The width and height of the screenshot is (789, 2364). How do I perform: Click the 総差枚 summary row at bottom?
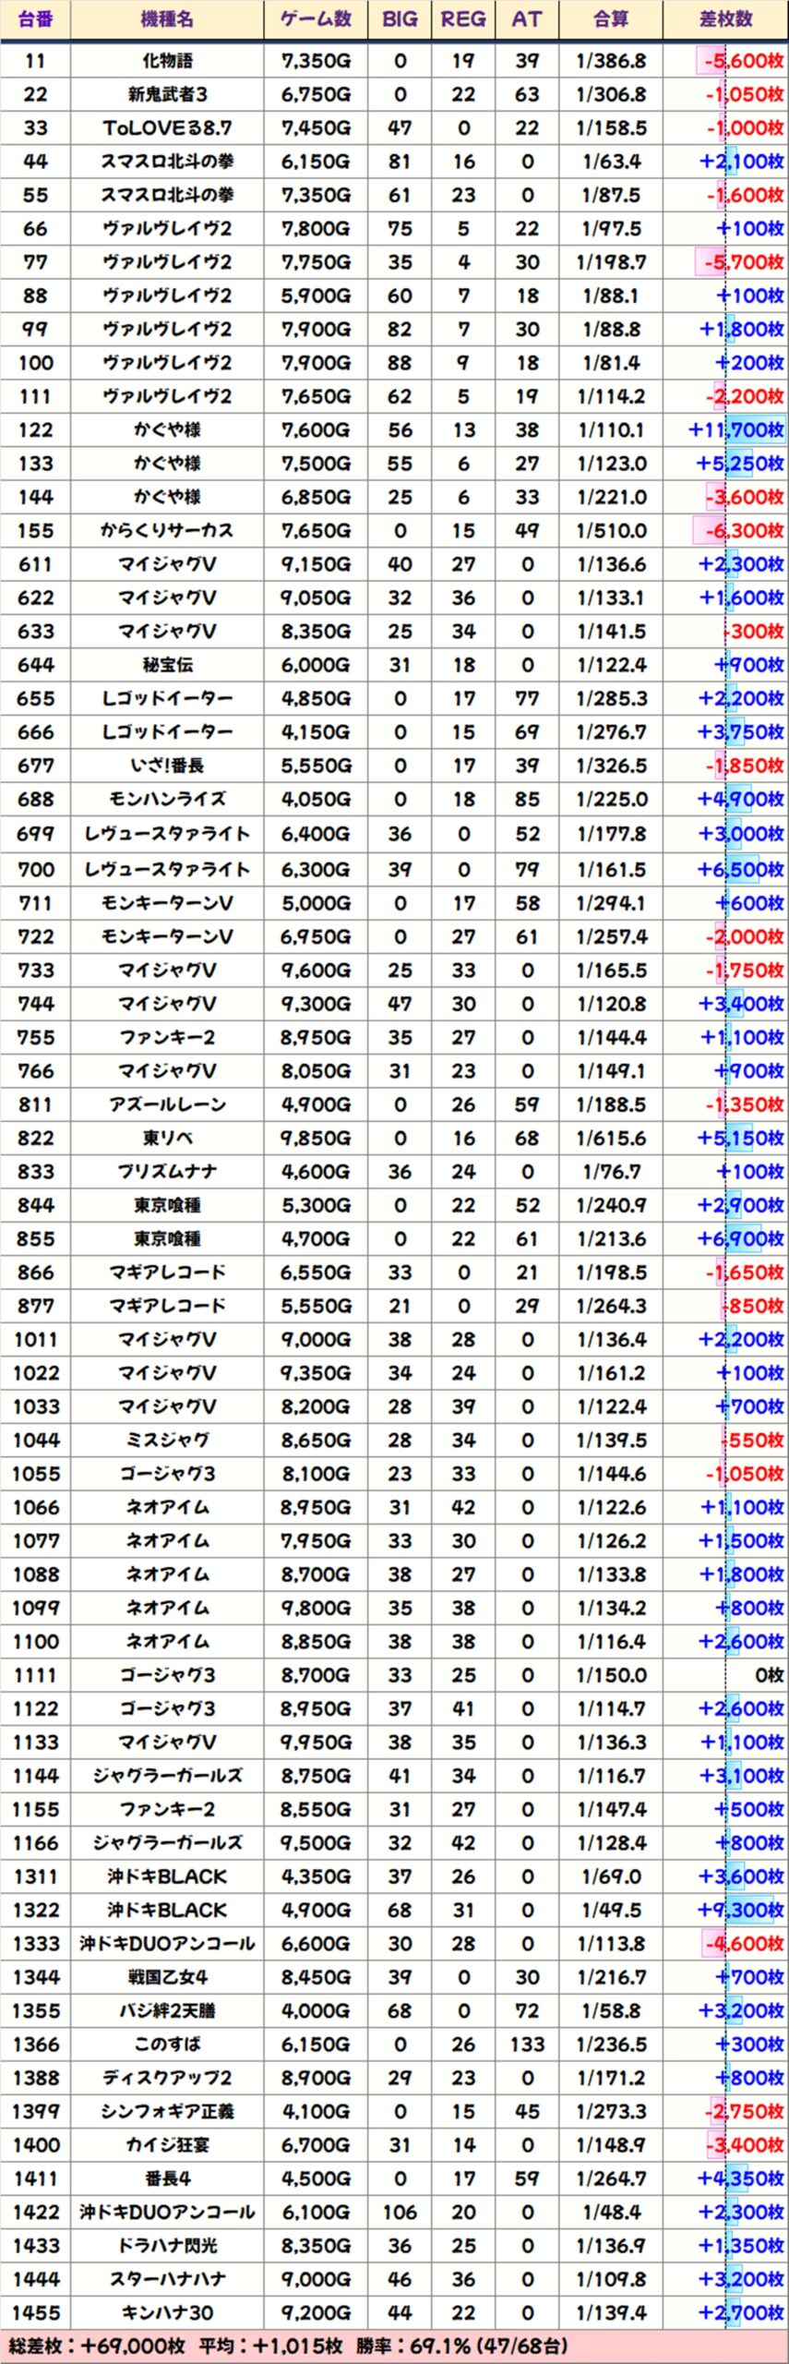(x=288, y=2346)
